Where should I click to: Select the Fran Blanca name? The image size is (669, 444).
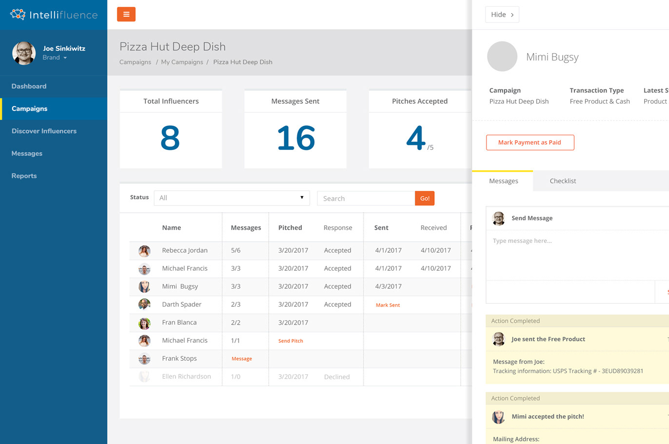pyautogui.click(x=179, y=322)
